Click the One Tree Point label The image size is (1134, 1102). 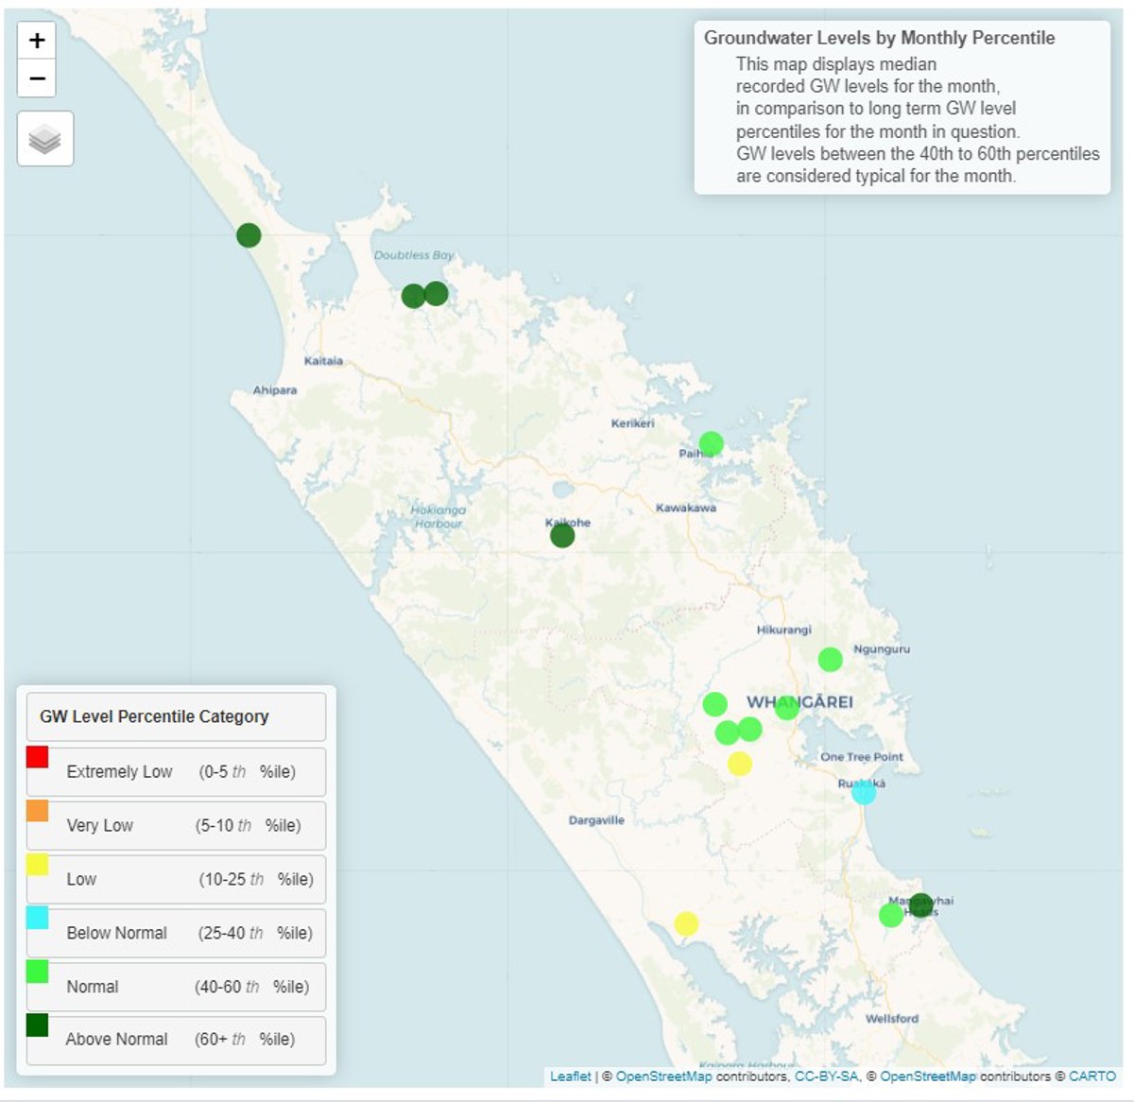click(862, 757)
